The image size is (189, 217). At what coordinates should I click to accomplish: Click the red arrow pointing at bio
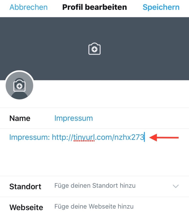tap(164, 137)
